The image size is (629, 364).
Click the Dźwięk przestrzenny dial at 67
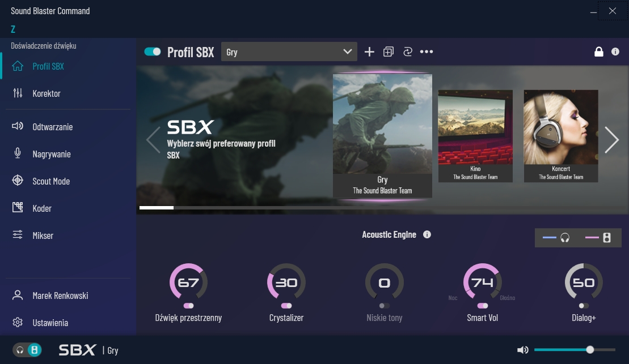click(x=188, y=282)
